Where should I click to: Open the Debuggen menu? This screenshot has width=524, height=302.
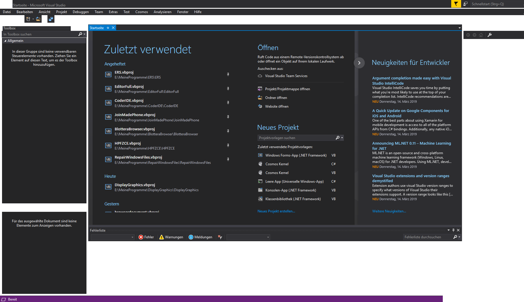81,12
